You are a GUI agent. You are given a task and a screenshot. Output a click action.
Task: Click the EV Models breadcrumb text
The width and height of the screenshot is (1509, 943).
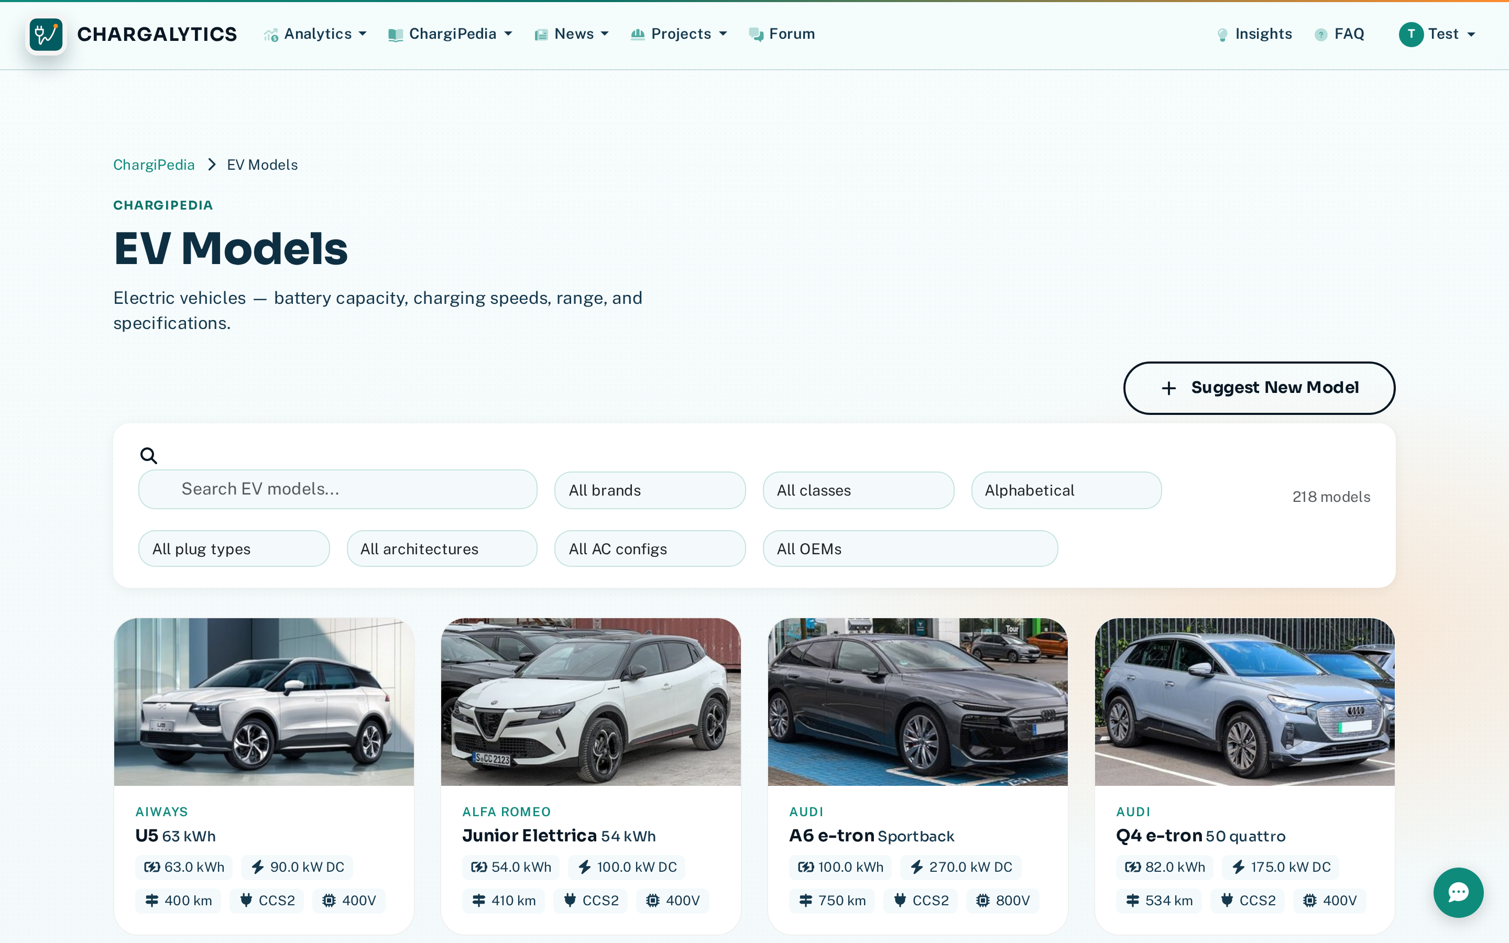coord(263,165)
